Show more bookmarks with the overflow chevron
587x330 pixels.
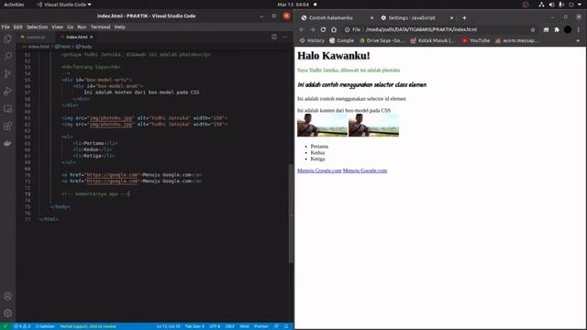578,40
